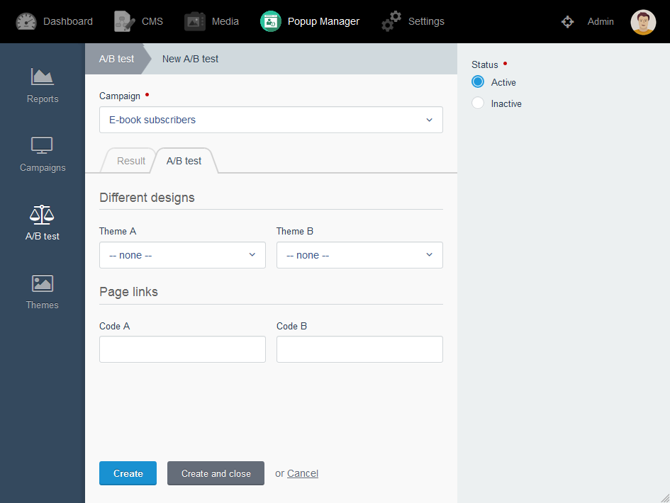Open Reports in the sidebar

[43, 86]
